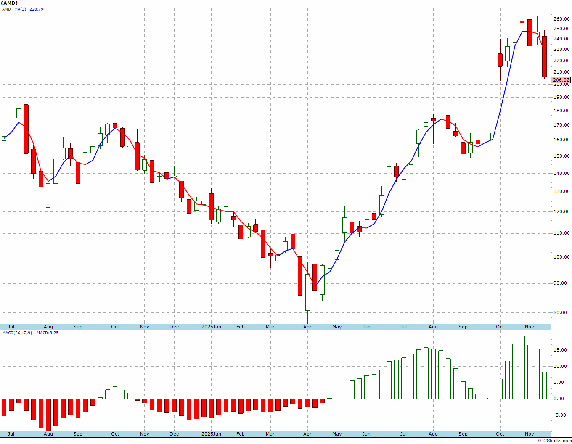Click the 220.00 price axis label
The height and width of the screenshot is (444, 572).
coord(561,61)
